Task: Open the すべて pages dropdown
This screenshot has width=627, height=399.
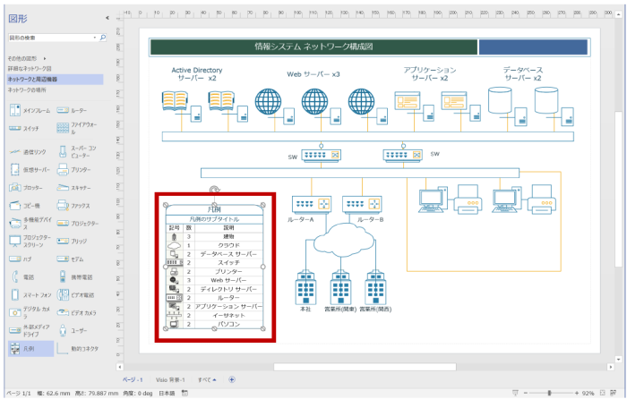Action: coord(206,379)
